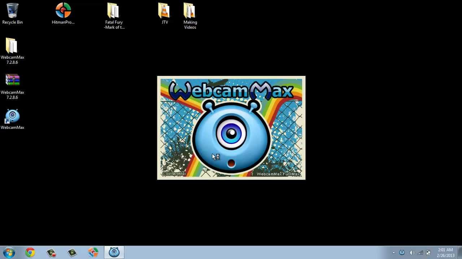
Task: Click the HitmanPro taskbar icon
Action: (93, 253)
